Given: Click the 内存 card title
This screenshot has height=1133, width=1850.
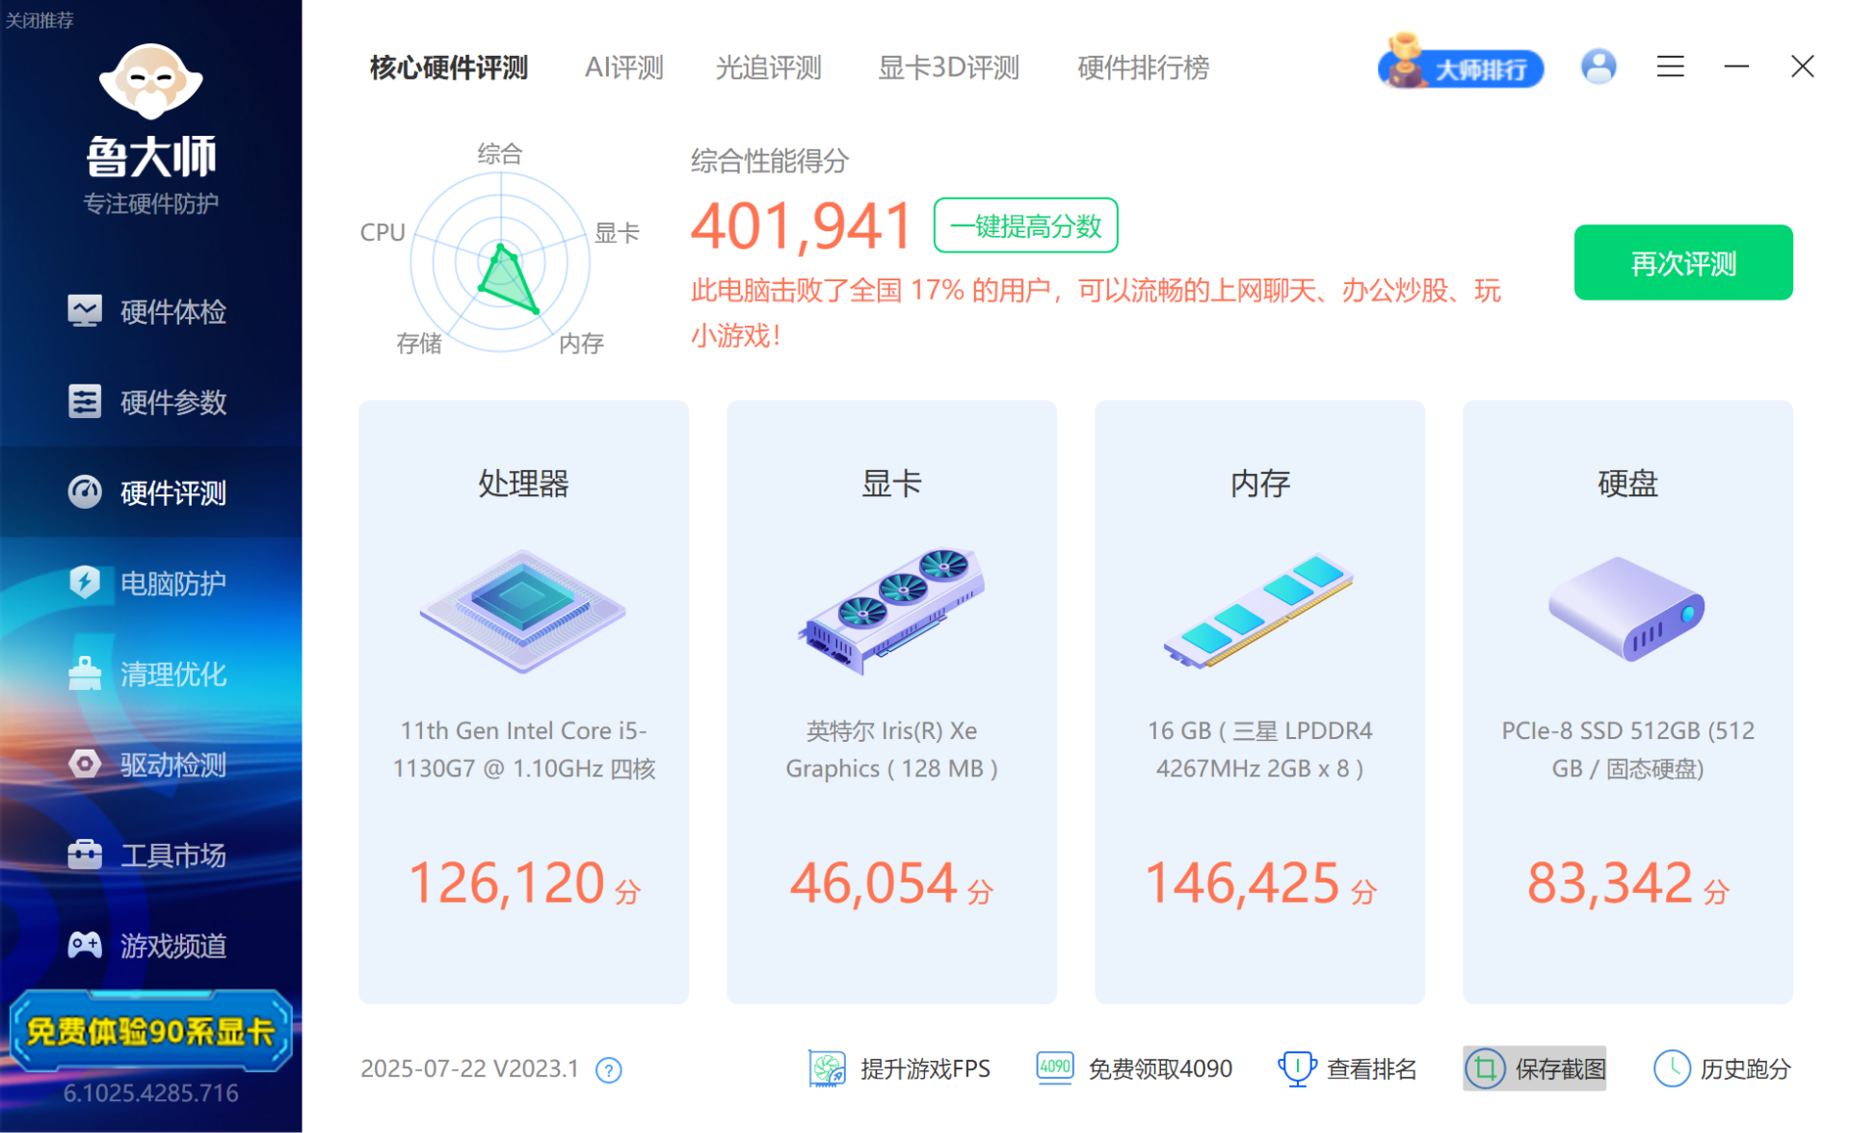Looking at the screenshot, I should point(1259,483).
